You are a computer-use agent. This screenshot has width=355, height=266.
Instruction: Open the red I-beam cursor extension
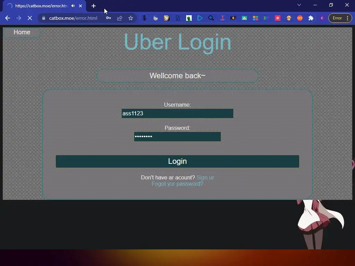[x=222, y=18]
